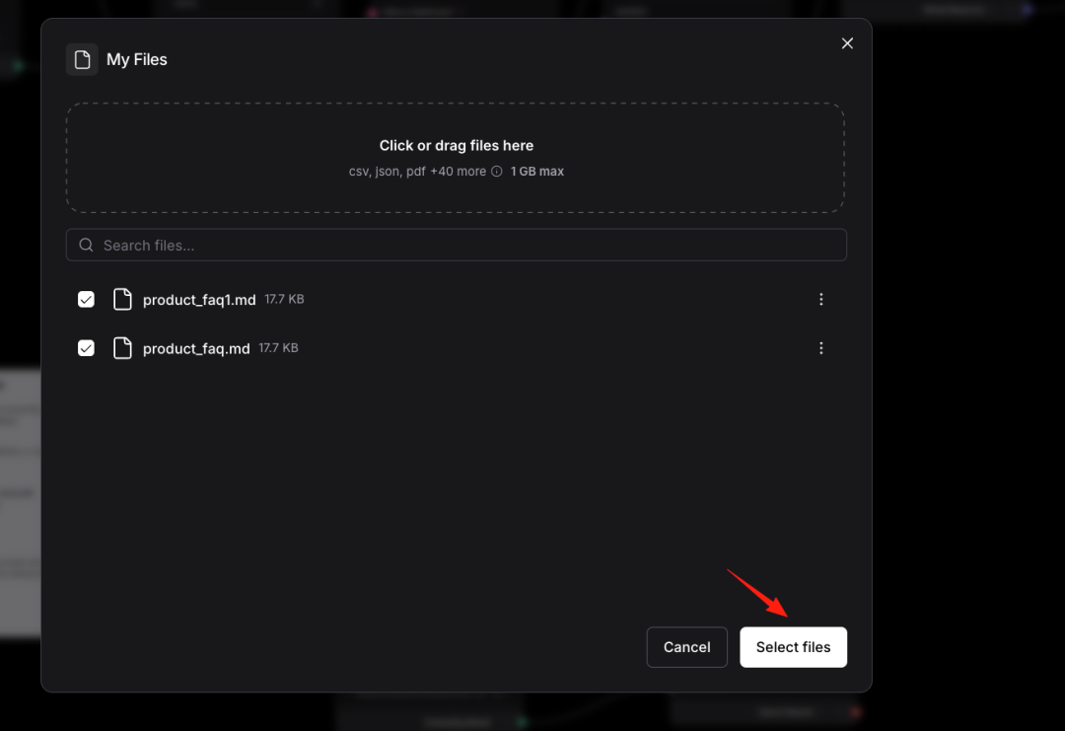Click the search magnifier icon
The width and height of the screenshot is (1065, 731).
[86, 245]
